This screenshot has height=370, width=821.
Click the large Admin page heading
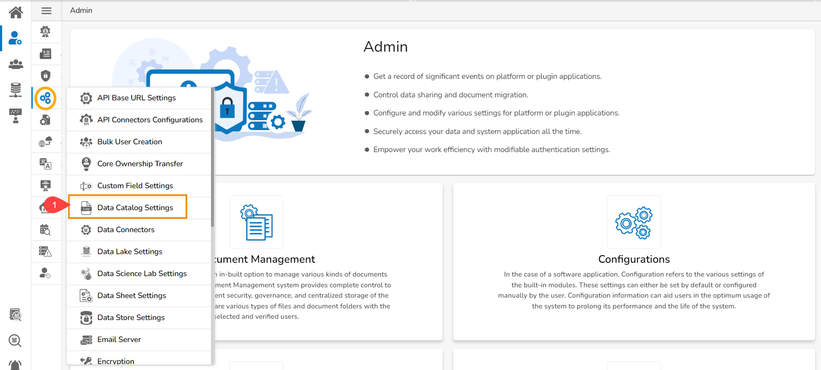(x=385, y=47)
